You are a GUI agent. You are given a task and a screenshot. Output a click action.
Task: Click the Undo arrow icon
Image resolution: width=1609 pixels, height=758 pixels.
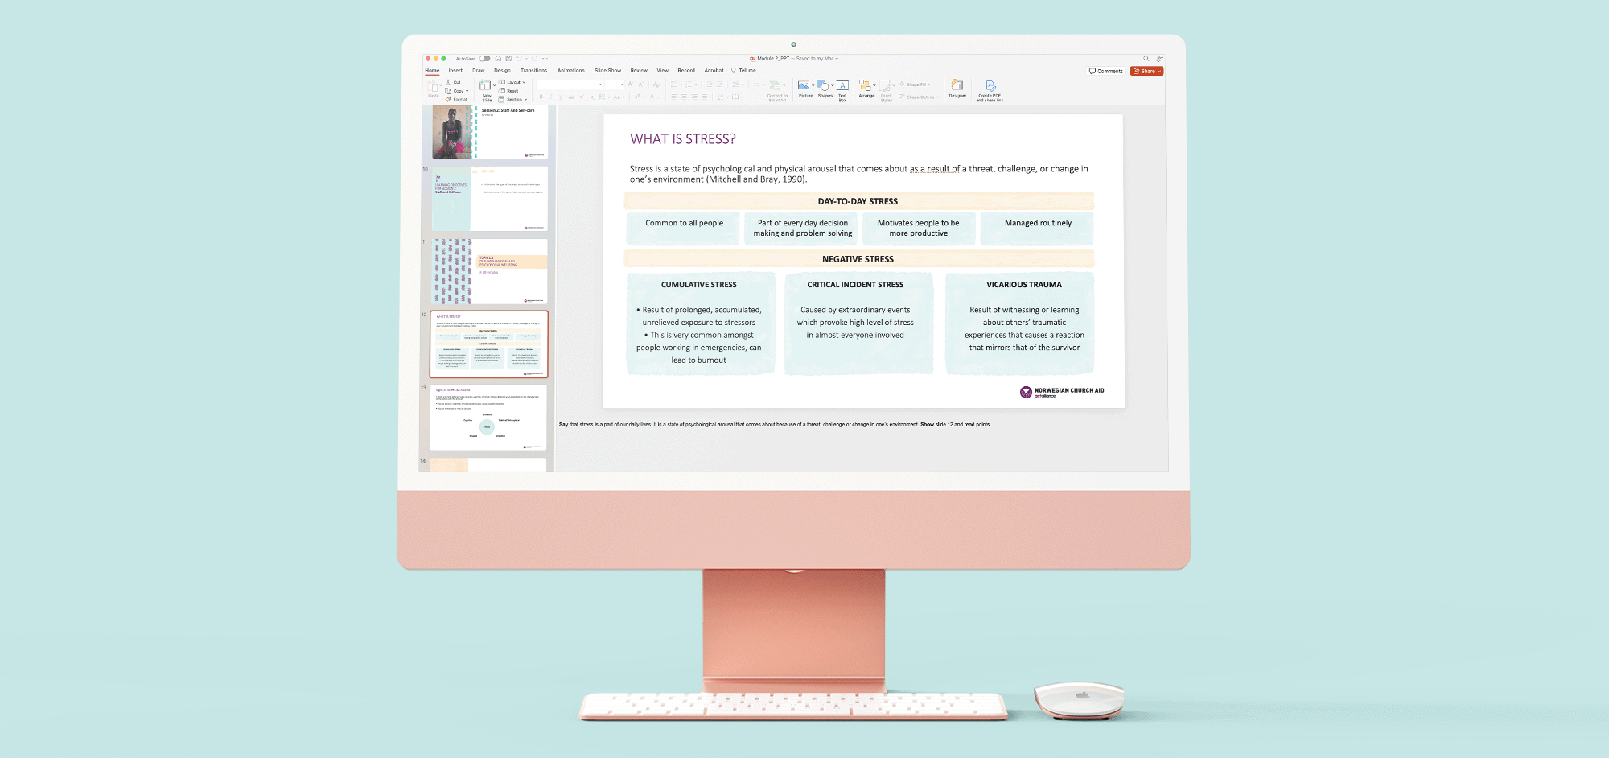519,59
